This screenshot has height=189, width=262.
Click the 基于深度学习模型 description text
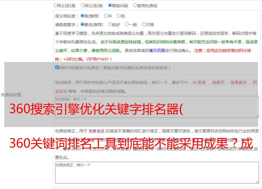click(x=156, y=38)
